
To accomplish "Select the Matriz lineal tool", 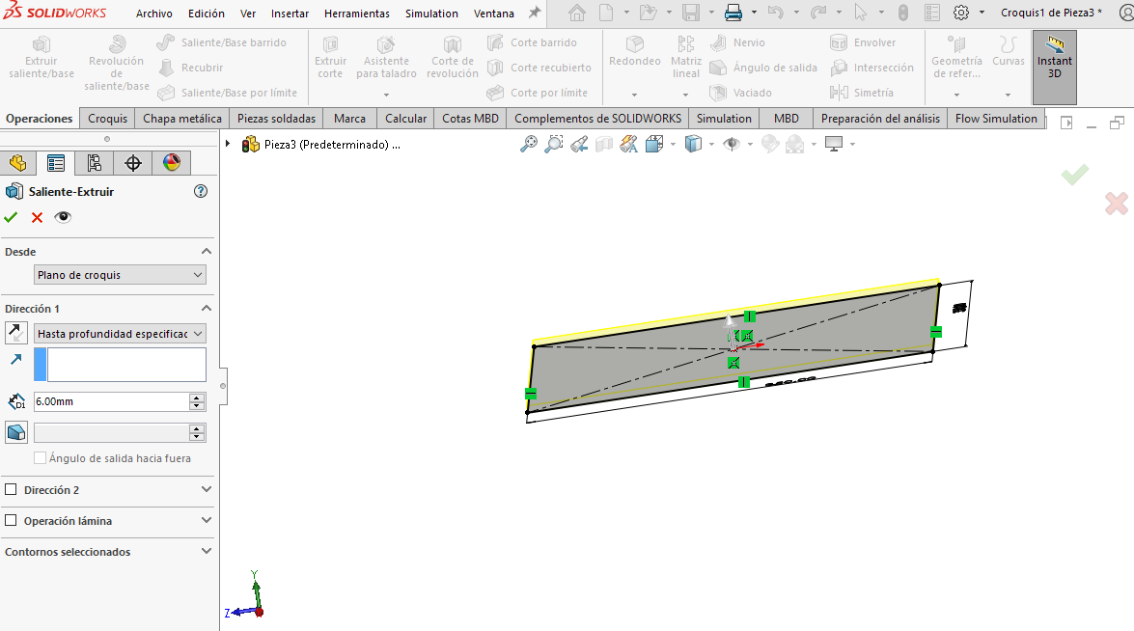I will pos(685,57).
